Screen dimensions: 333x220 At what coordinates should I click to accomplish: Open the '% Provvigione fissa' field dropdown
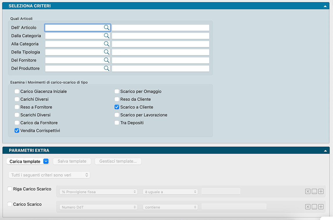tap(98, 192)
